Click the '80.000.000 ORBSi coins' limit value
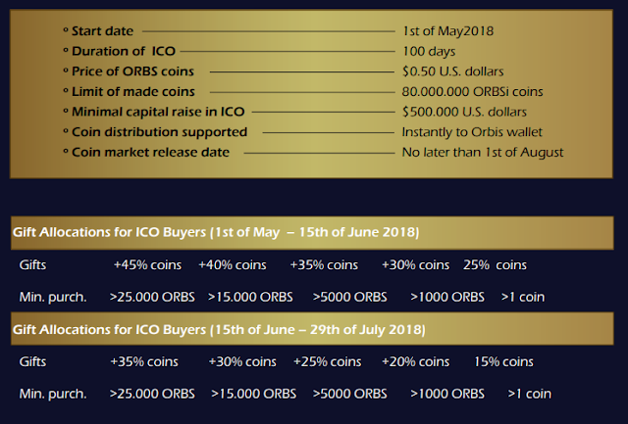Image resolution: width=628 pixels, height=424 pixels. 472,91
